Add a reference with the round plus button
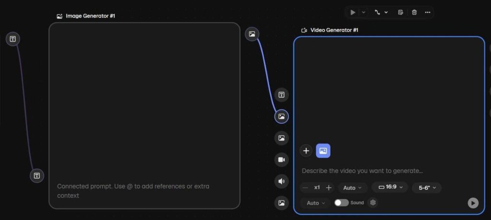This screenshot has width=491, height=220. point(306,151)
